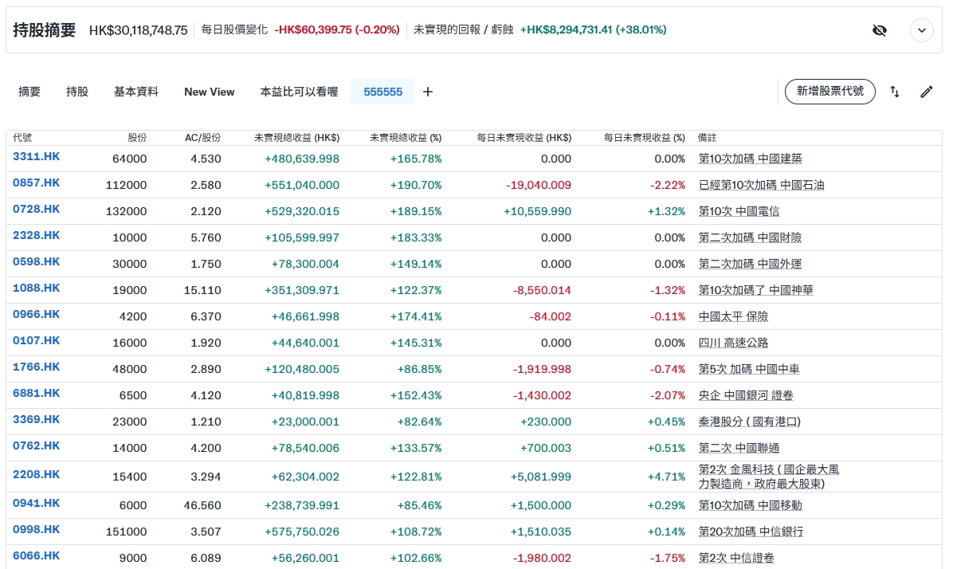953x569 pixels.
Task: Expand the portfolio summary chevron
Action: tap(921, 30)
